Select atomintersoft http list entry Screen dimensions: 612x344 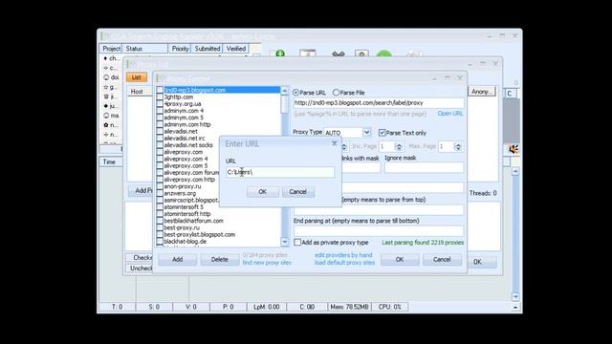tap(187, 214)
